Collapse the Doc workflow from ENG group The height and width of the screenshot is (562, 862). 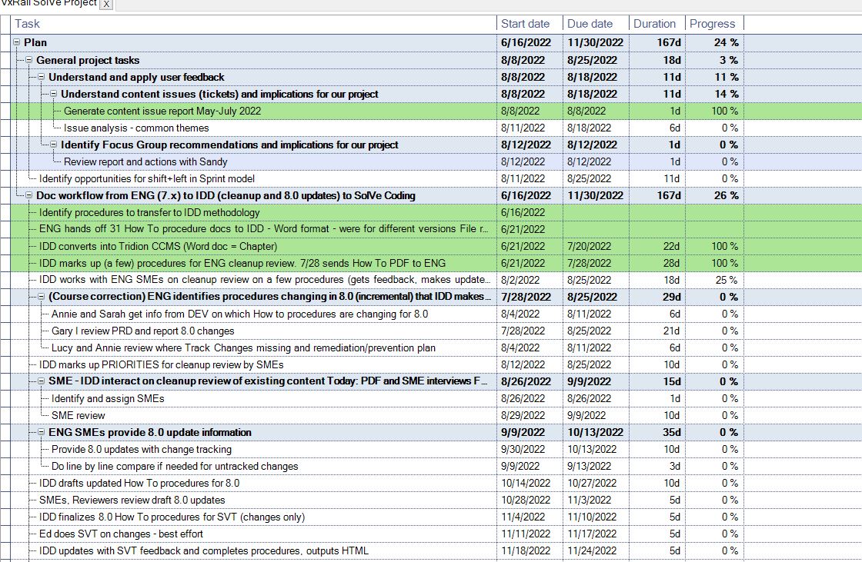(29, 195)
